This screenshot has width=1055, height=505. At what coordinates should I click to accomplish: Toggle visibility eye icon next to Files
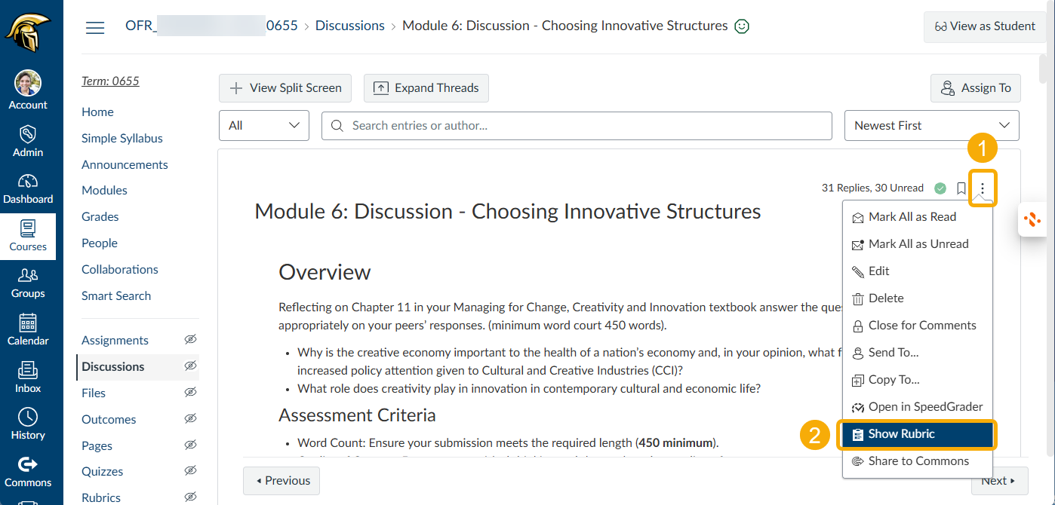191,393
